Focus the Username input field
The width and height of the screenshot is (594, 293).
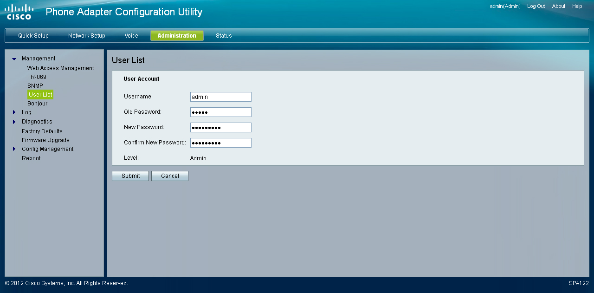[220, 97]
